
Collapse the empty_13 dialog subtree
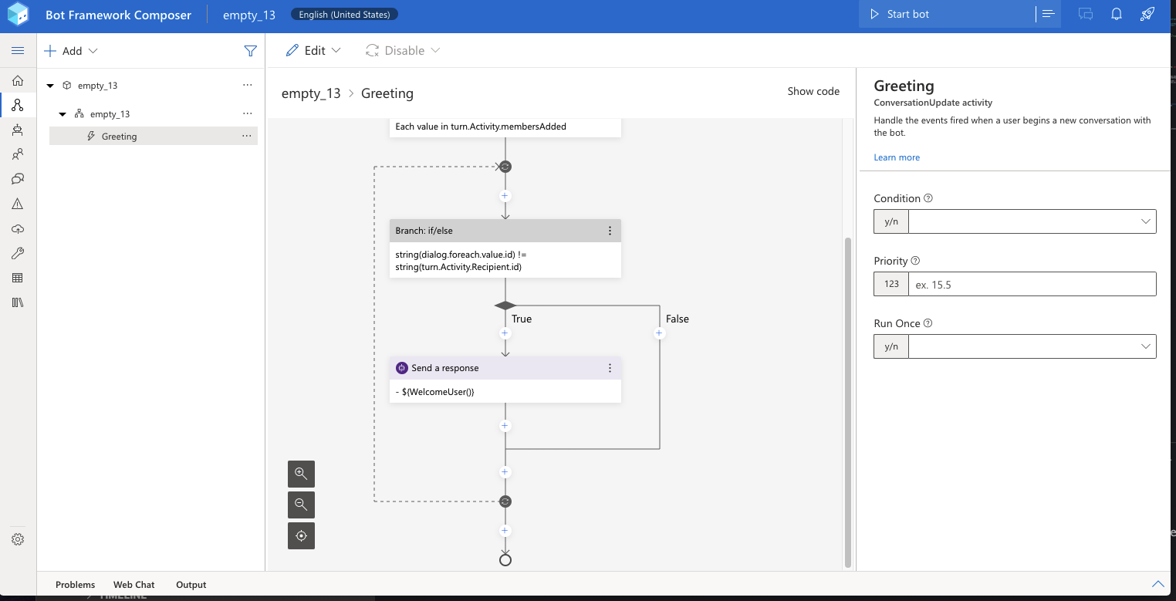point(63,114)
